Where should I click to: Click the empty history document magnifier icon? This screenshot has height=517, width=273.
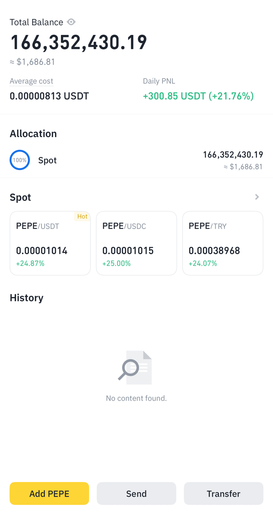tap(136, 367)
